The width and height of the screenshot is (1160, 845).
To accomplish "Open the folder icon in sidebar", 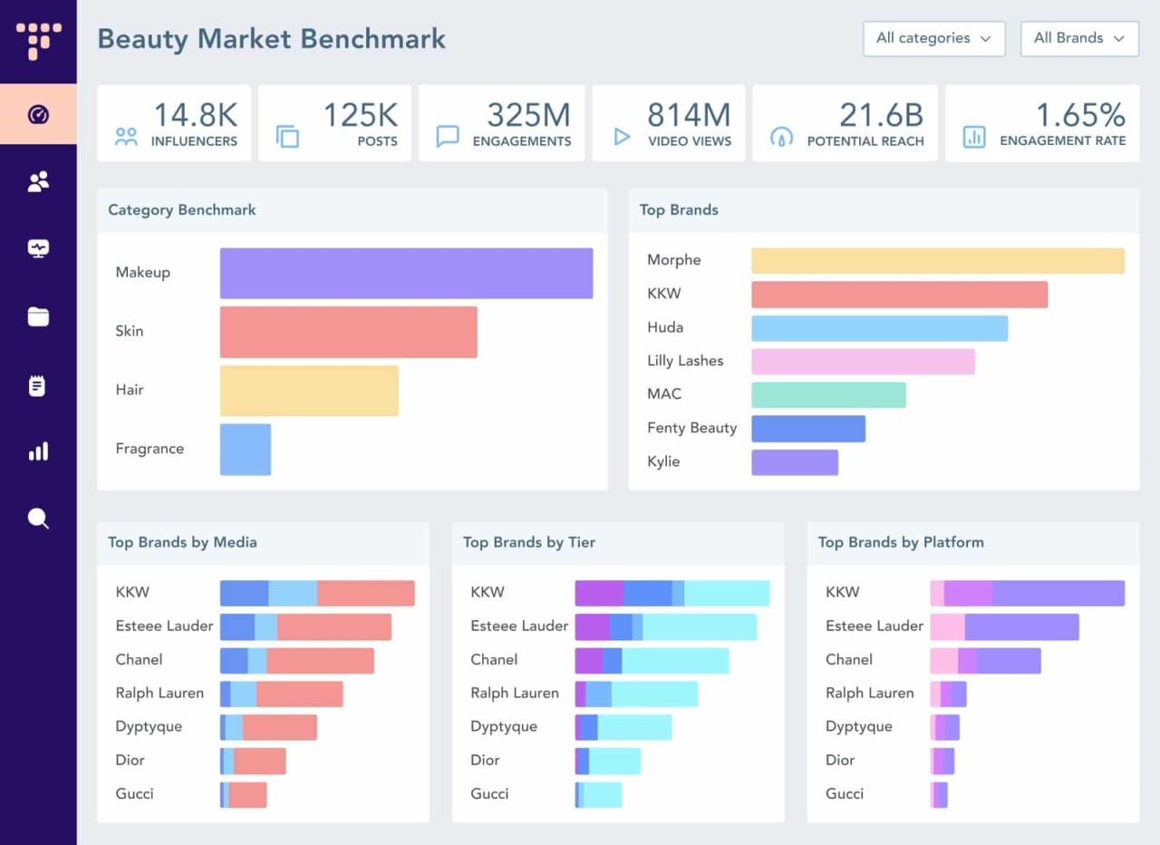I will tap(38, 316).
